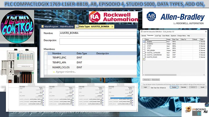
Task: Open the Parameters tab of Add-On dialog
Action: [x=150, y=36]
